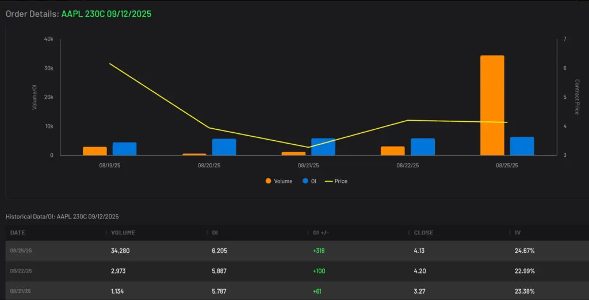Click the 08/20/25 x-axis label
Image resolution: width=589 pixels, height=300 pixels.
click(x=209, y=165)
